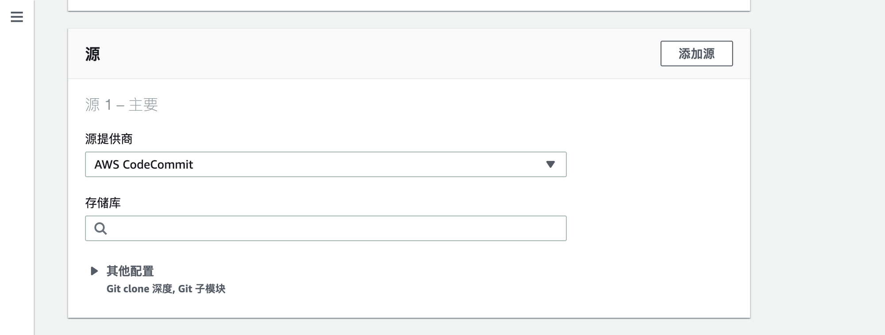Image resolution: width=885 pixels, height=335 pixels.
Task: Click the 其他配置 label text
Action: tap(130, 271)
